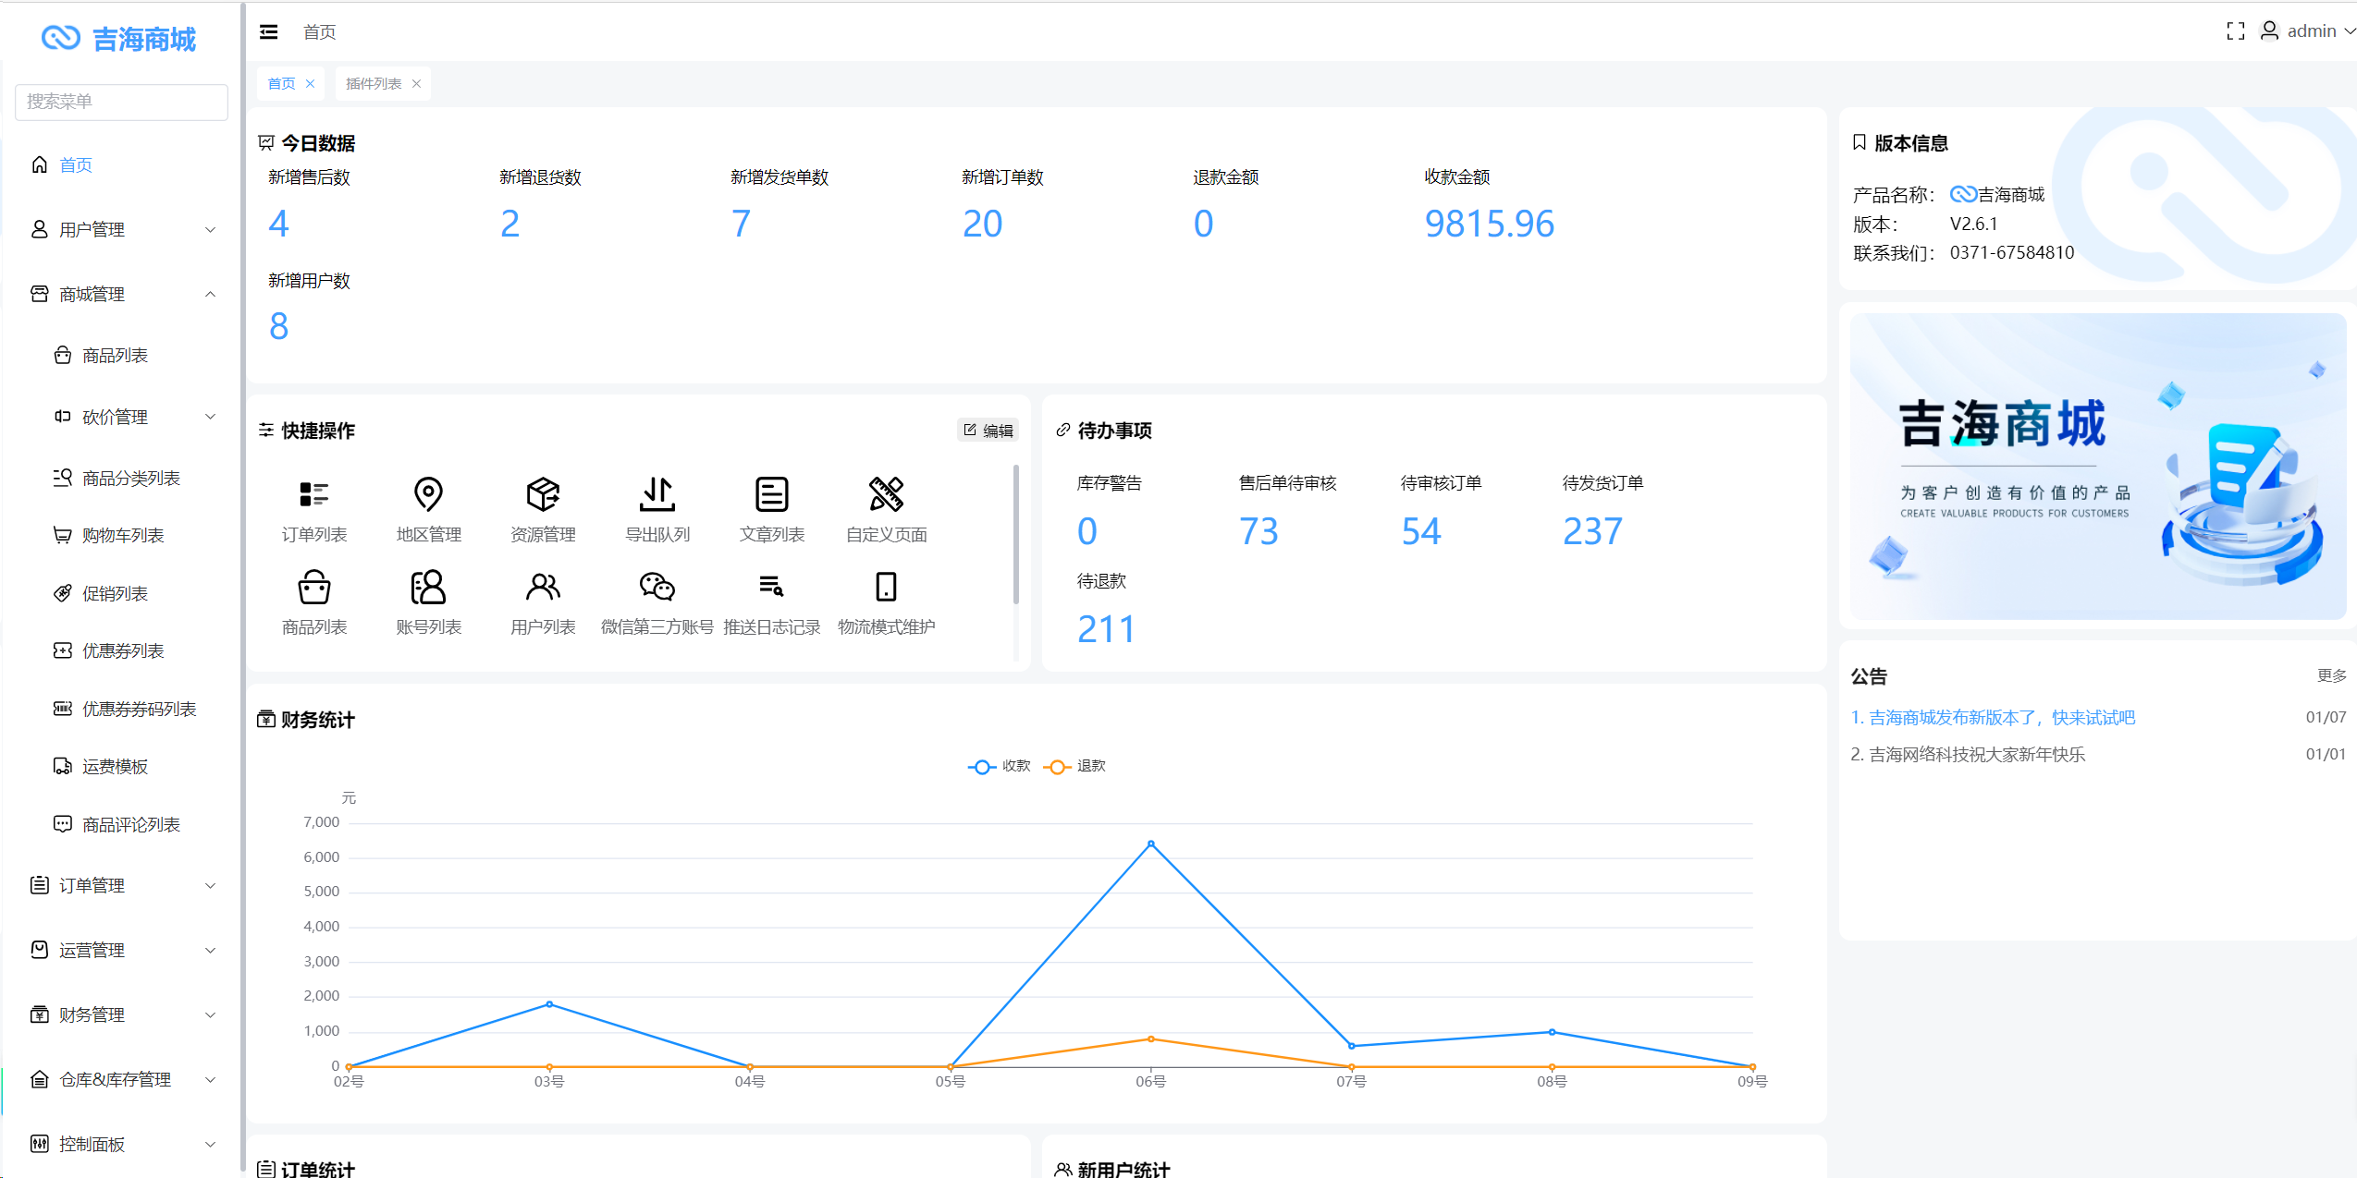Open the 文章列表 shortcut icon
Image resolution: width=2357 pixels, height=1178 pixels.
coord(772,494)
